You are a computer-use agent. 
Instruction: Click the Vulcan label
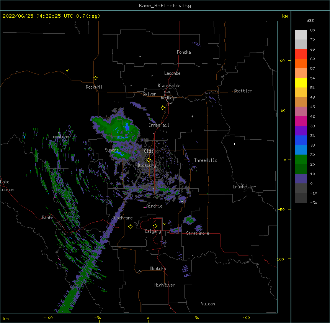(208, 304)
